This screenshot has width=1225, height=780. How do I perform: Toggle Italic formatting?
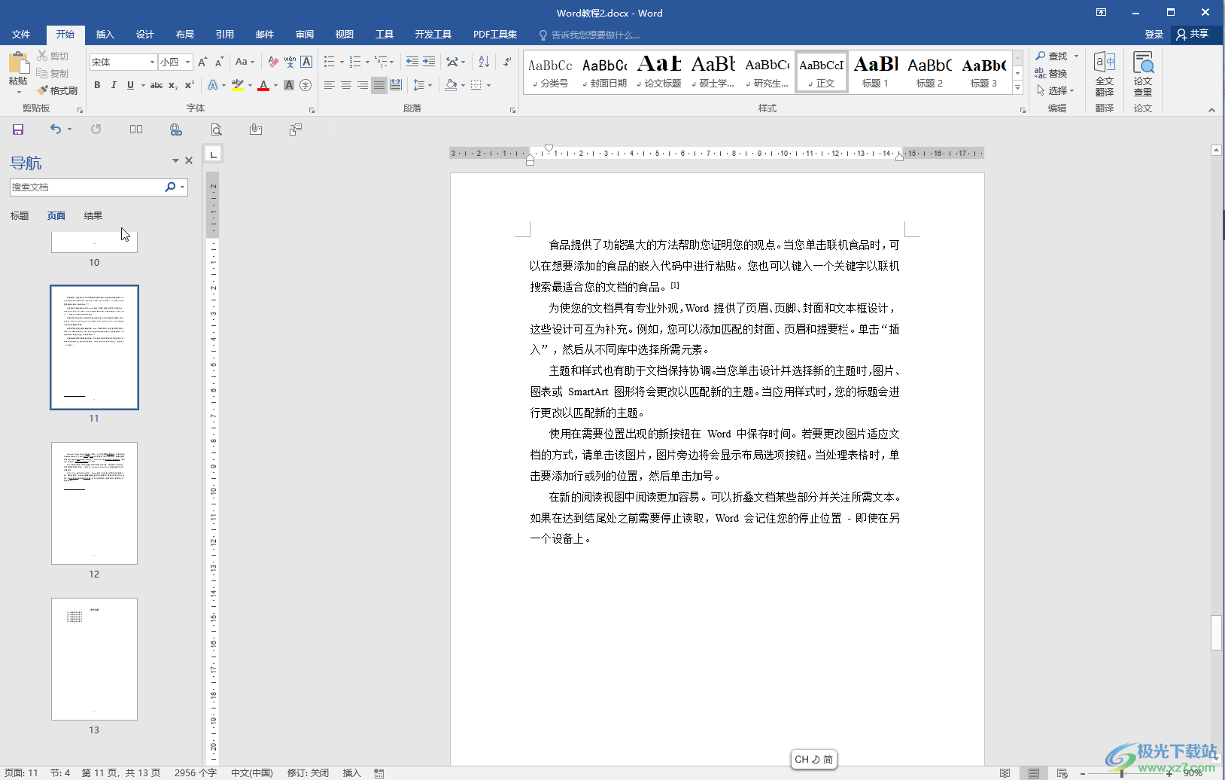114,85
